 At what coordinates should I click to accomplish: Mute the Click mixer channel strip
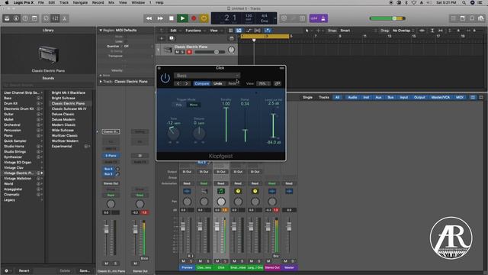(x=217, y=261)
